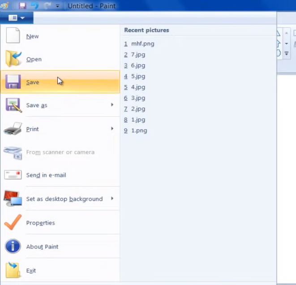Click the Open folder icon
The image size is (296, 285).
[13, 59]
